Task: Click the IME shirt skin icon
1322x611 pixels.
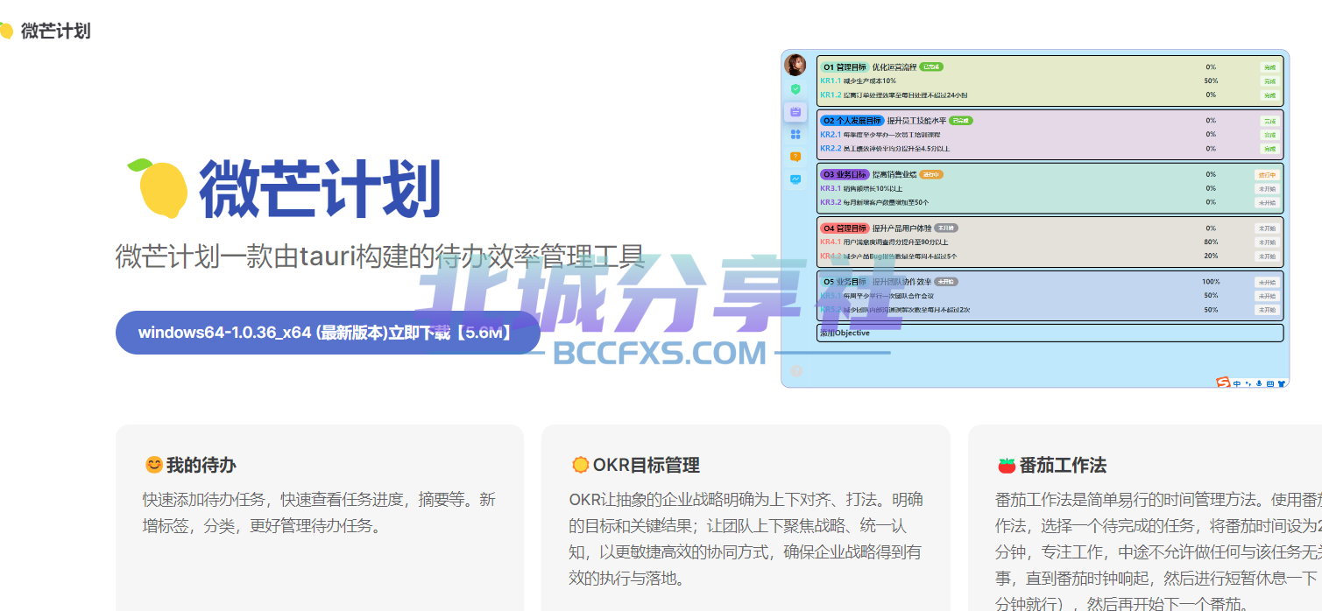Action: click(x=1282, y=383)
